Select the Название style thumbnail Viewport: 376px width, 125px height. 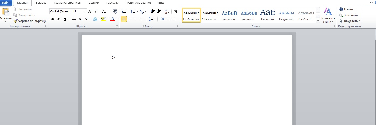click(x=268, y=15)
